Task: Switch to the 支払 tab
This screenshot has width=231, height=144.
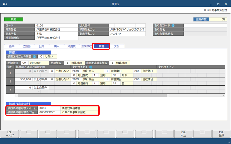Action: click(x=116, y=46)
